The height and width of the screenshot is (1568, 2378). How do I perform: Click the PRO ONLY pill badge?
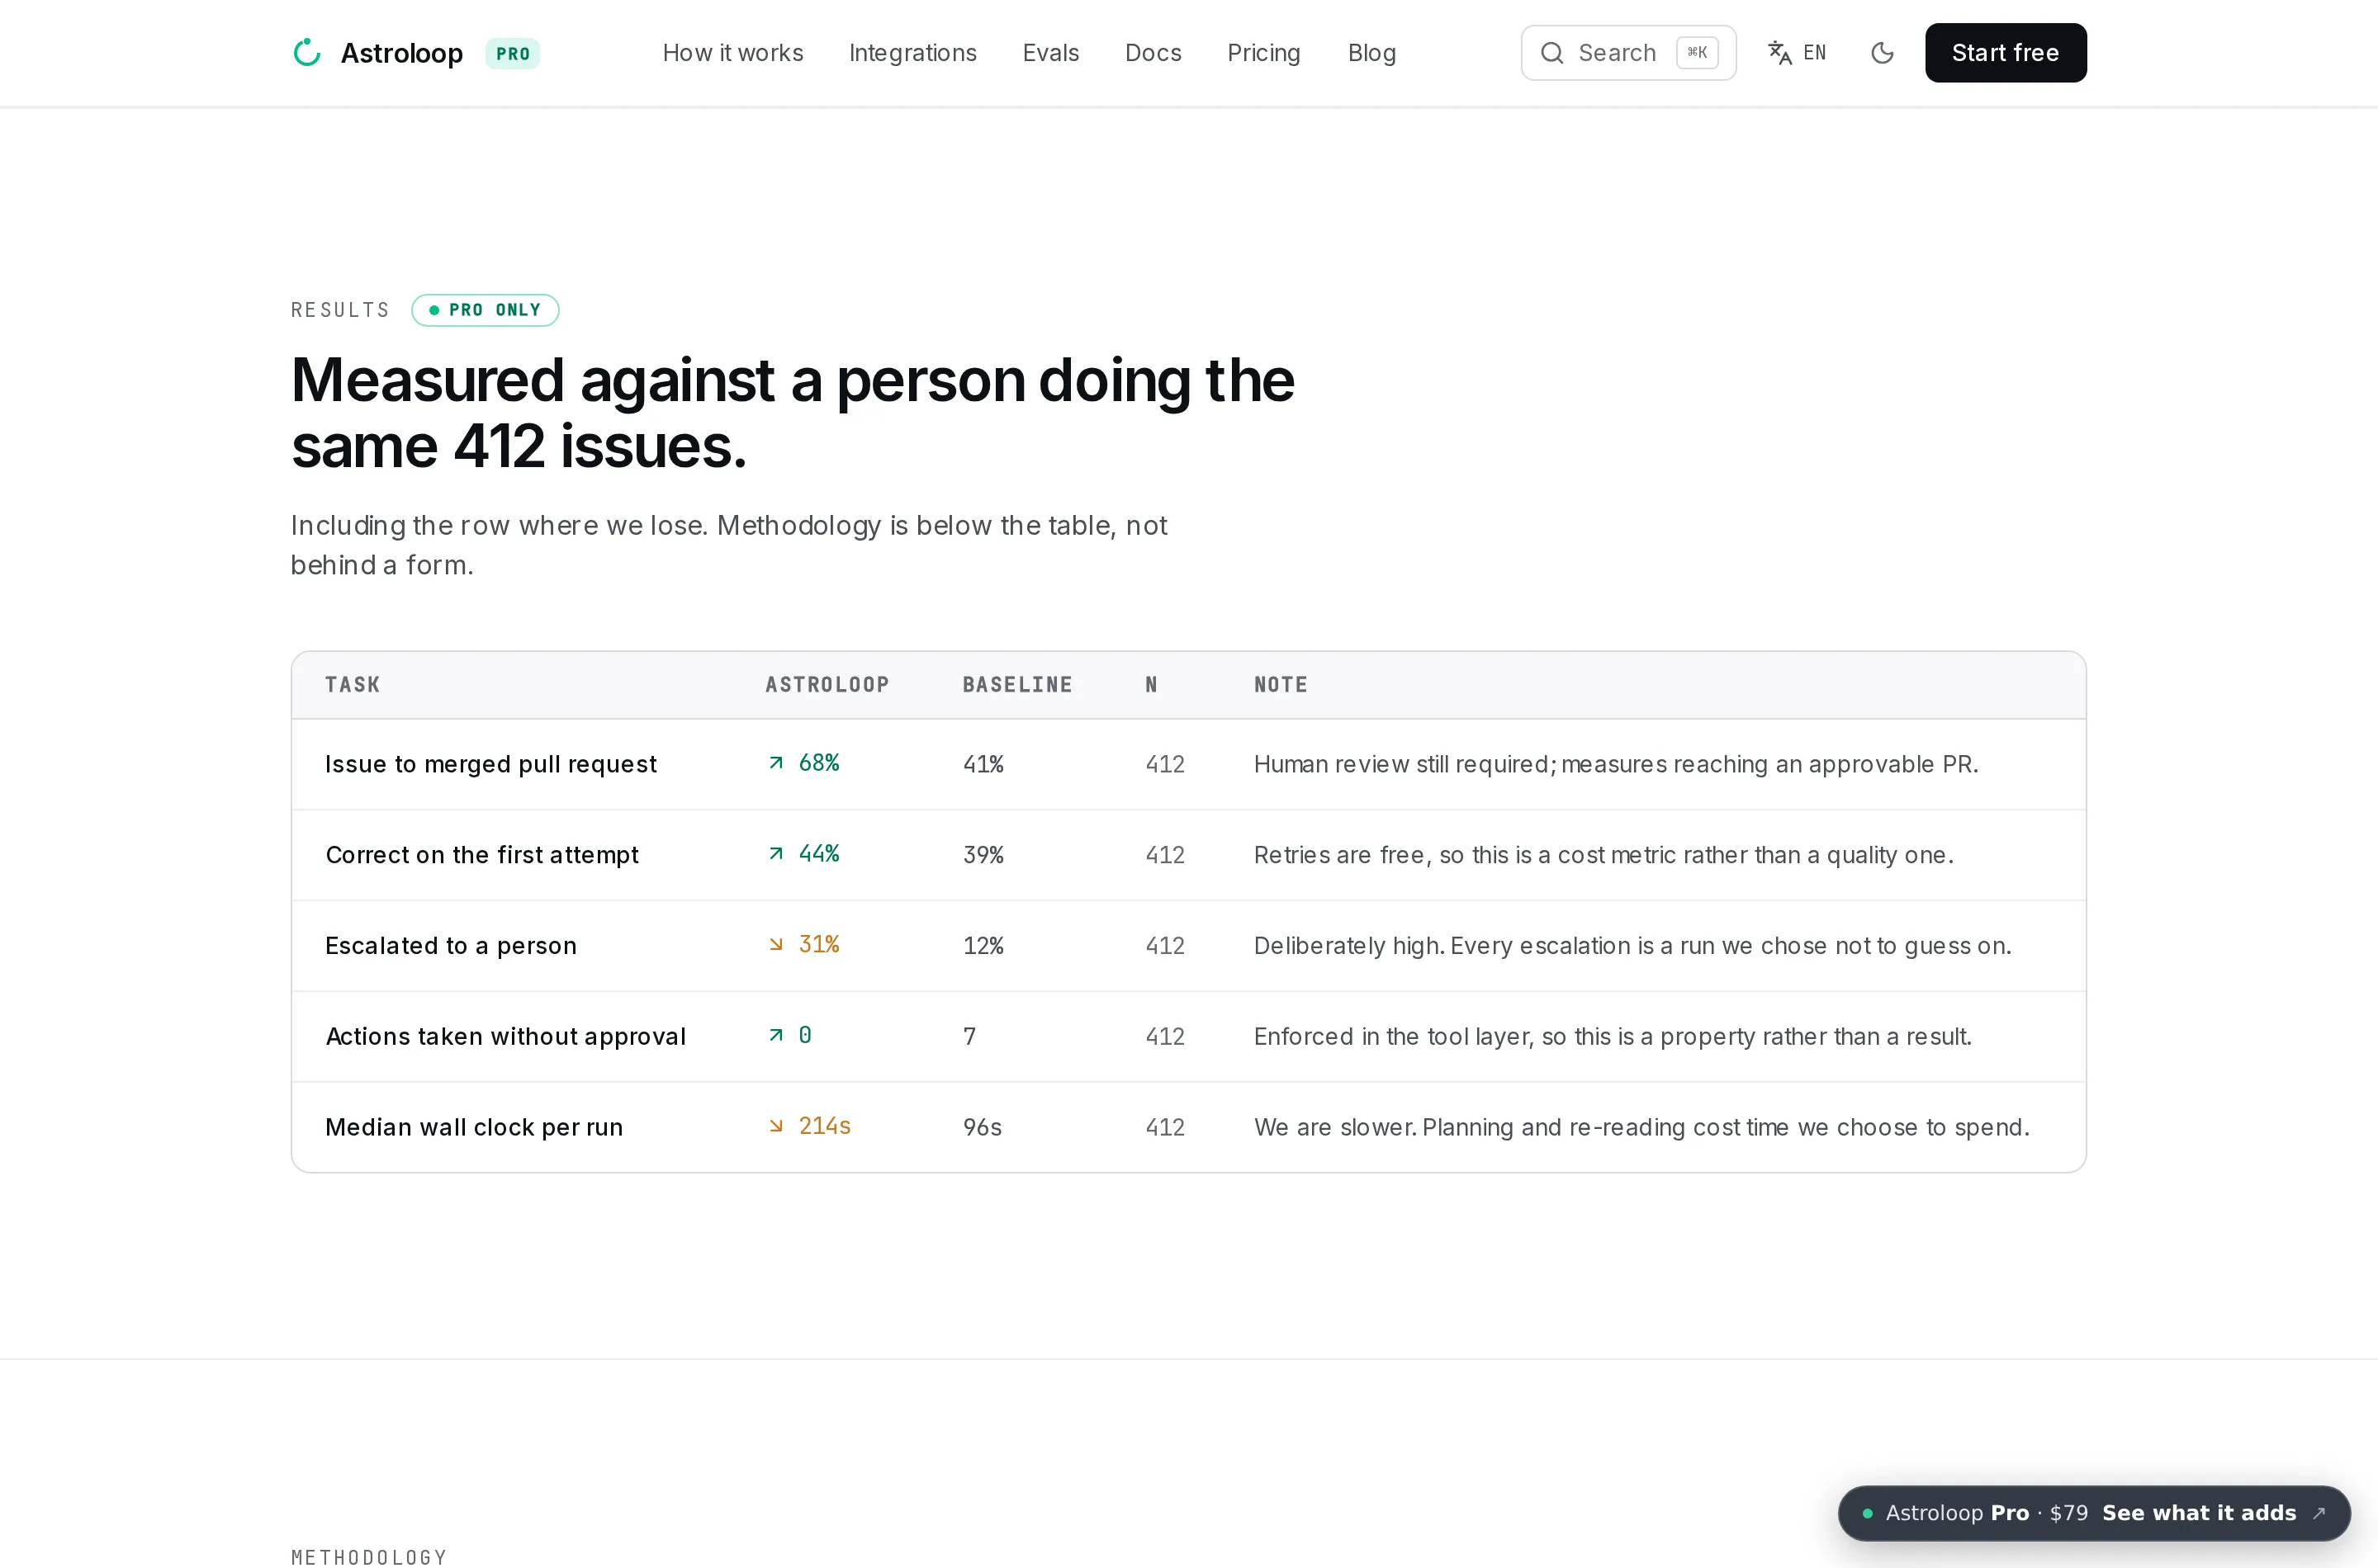coord(486,310)
